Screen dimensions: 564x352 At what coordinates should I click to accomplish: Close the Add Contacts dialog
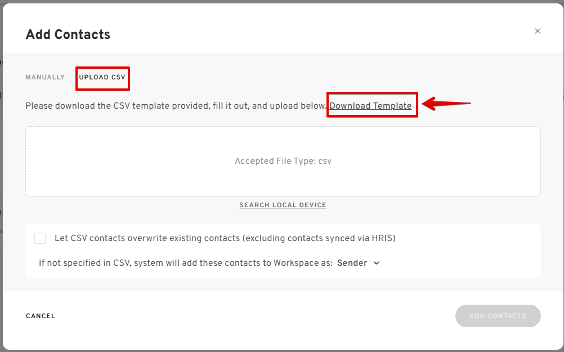[538, 31]
